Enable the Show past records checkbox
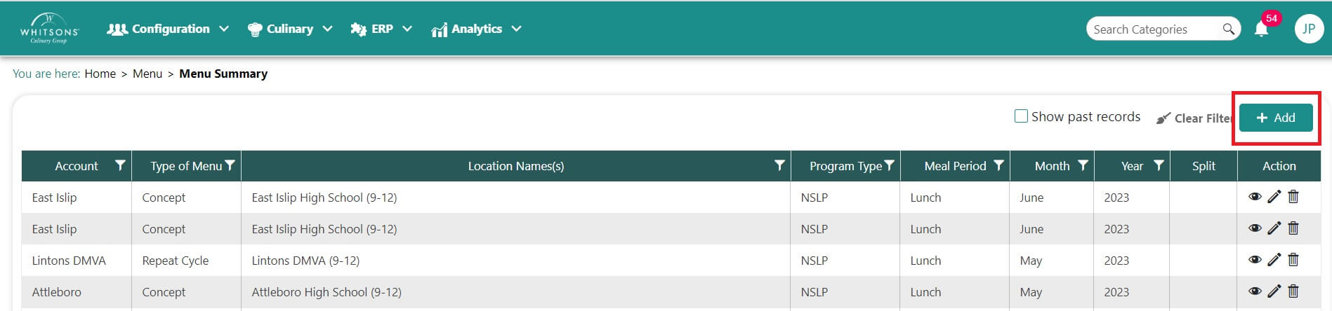 1021,116
